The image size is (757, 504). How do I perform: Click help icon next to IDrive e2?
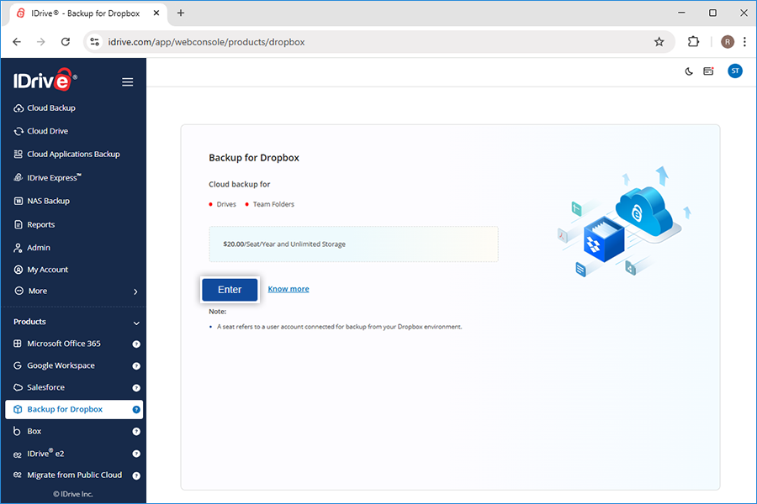point(136,454)
